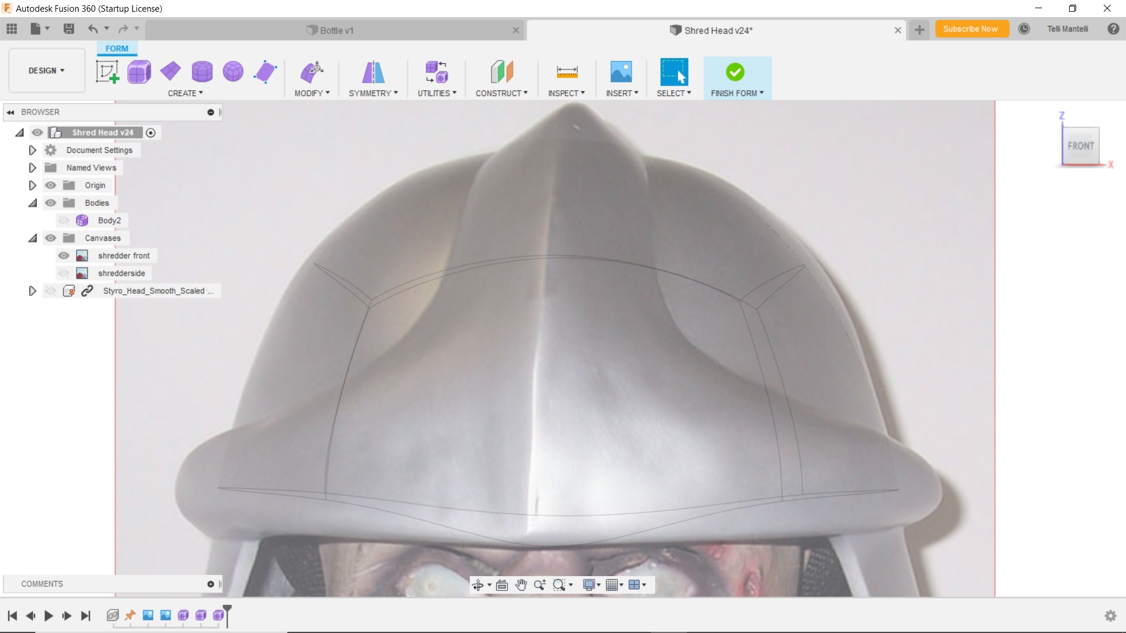
Task: Click the Fusion 360 application grid icon
Action: point(11,28)
